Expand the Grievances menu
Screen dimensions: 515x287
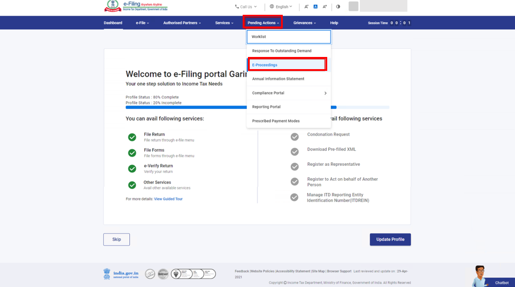point(305,23)
